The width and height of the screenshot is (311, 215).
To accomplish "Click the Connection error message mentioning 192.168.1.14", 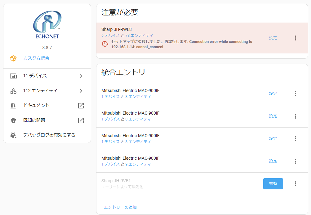I will click(x=182, y=44).
